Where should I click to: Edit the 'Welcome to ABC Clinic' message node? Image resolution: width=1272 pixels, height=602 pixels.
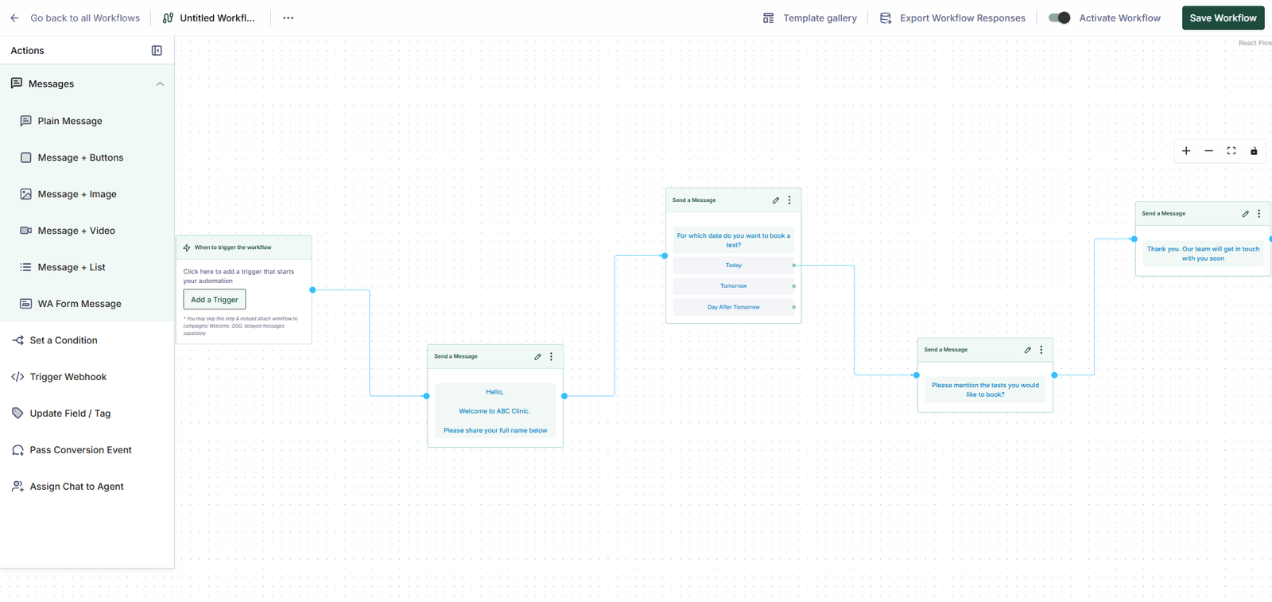(537, 357)
